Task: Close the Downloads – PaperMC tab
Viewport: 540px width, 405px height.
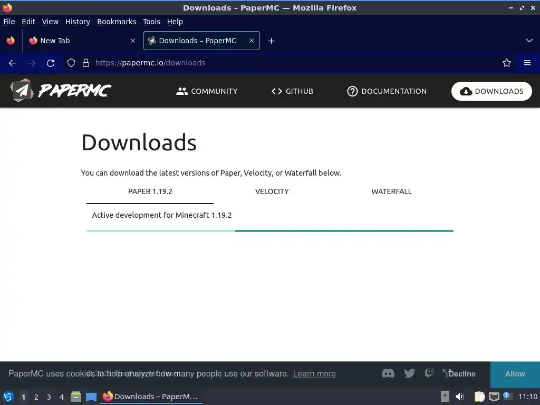Action: pyautogui.click(x=252, y=41)
